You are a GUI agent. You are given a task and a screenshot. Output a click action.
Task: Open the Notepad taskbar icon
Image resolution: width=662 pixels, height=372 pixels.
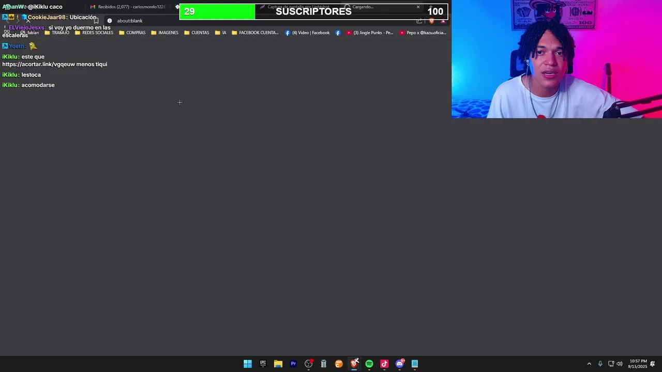tap(415, 364)
